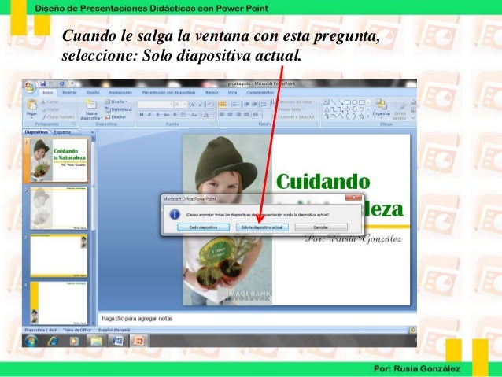The width and height of the screenshot is (502, 377).
Task: Click the PowerPoint taskbar button
Action: click(x=138, y=341)
